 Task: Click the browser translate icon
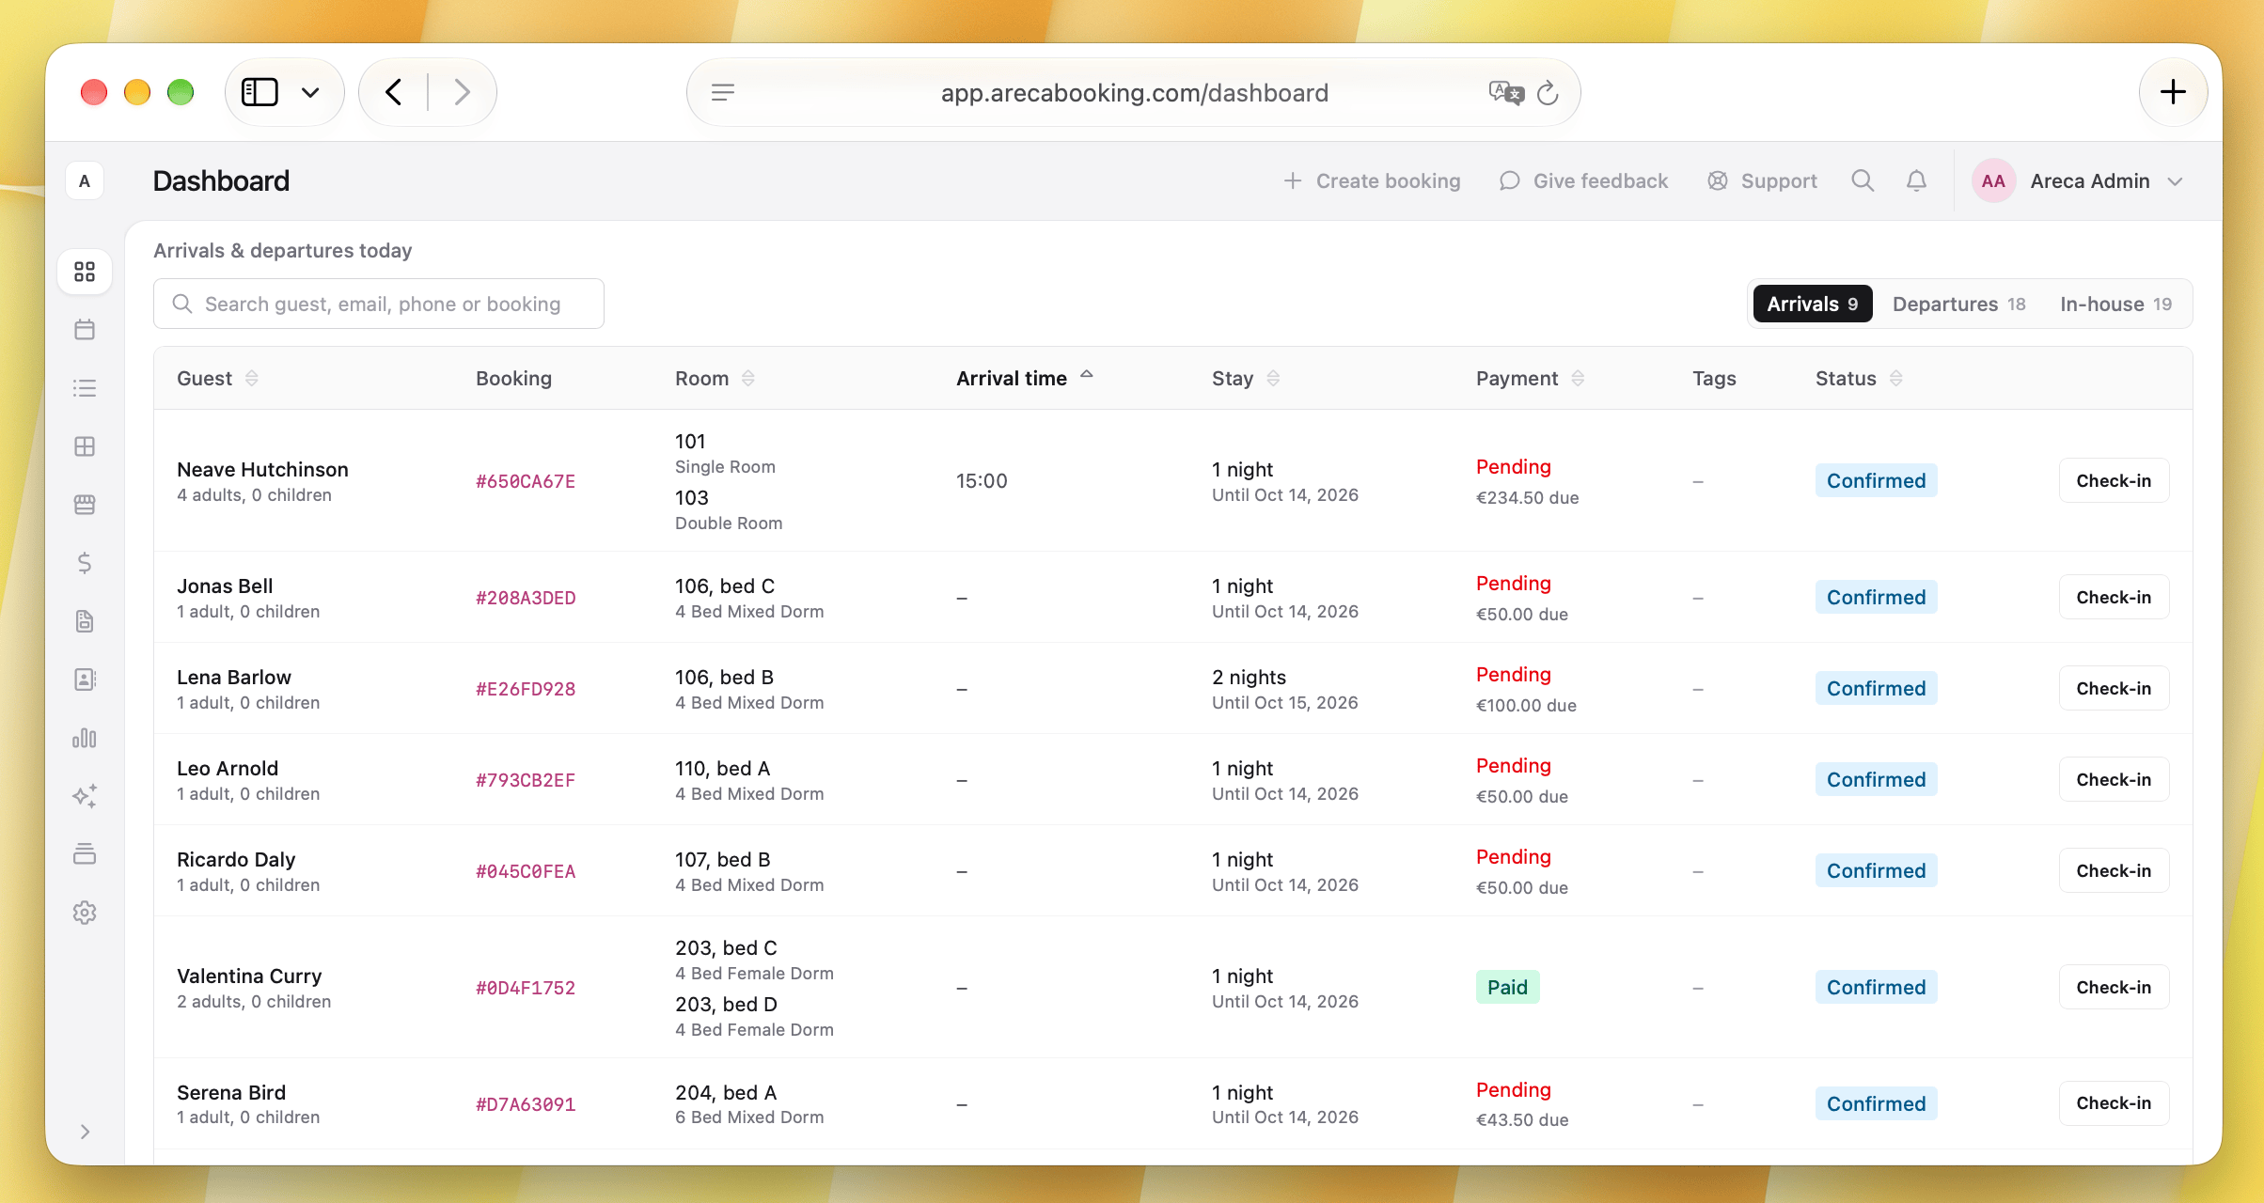pyautogui.click(x=1505, y=93)
